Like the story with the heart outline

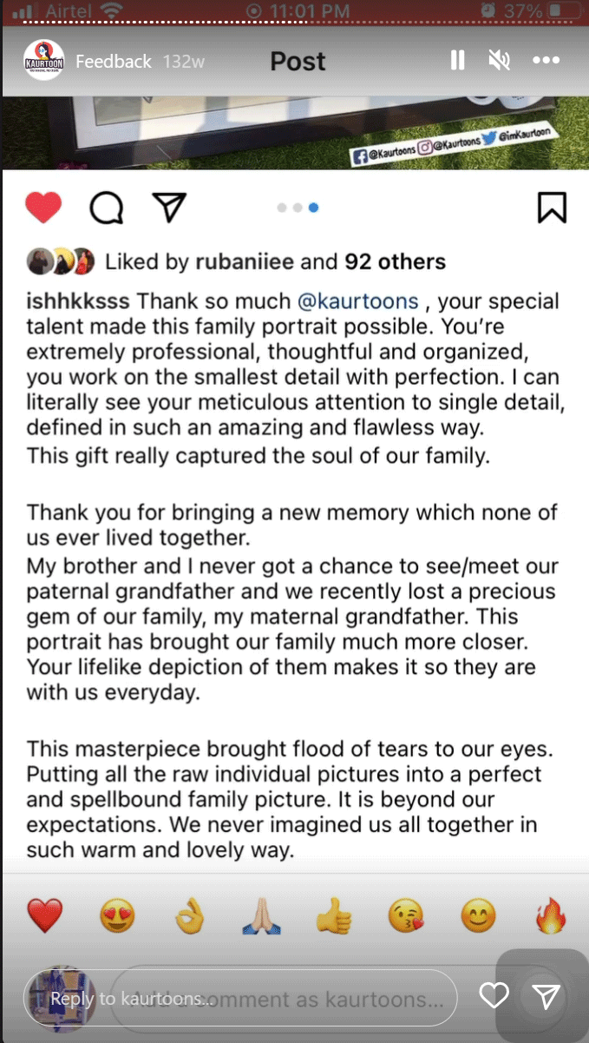point(494,995)
